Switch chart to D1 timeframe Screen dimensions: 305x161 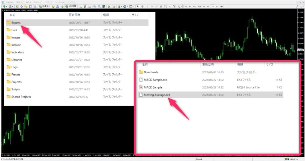pos(212,6)
